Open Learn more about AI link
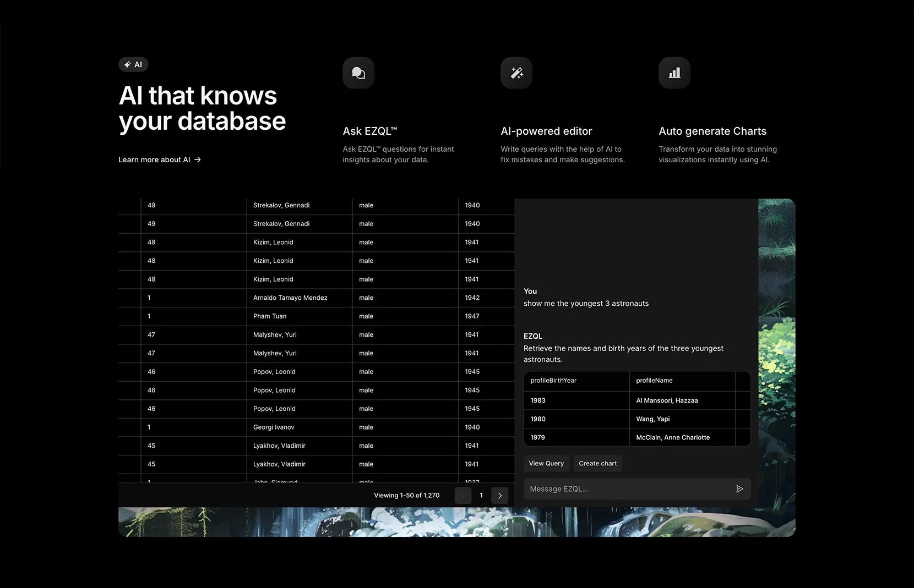 click(x=160, y=160)
